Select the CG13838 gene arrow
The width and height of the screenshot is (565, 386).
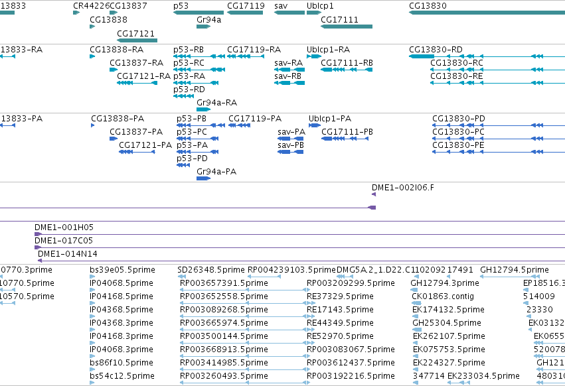(92, 27)
